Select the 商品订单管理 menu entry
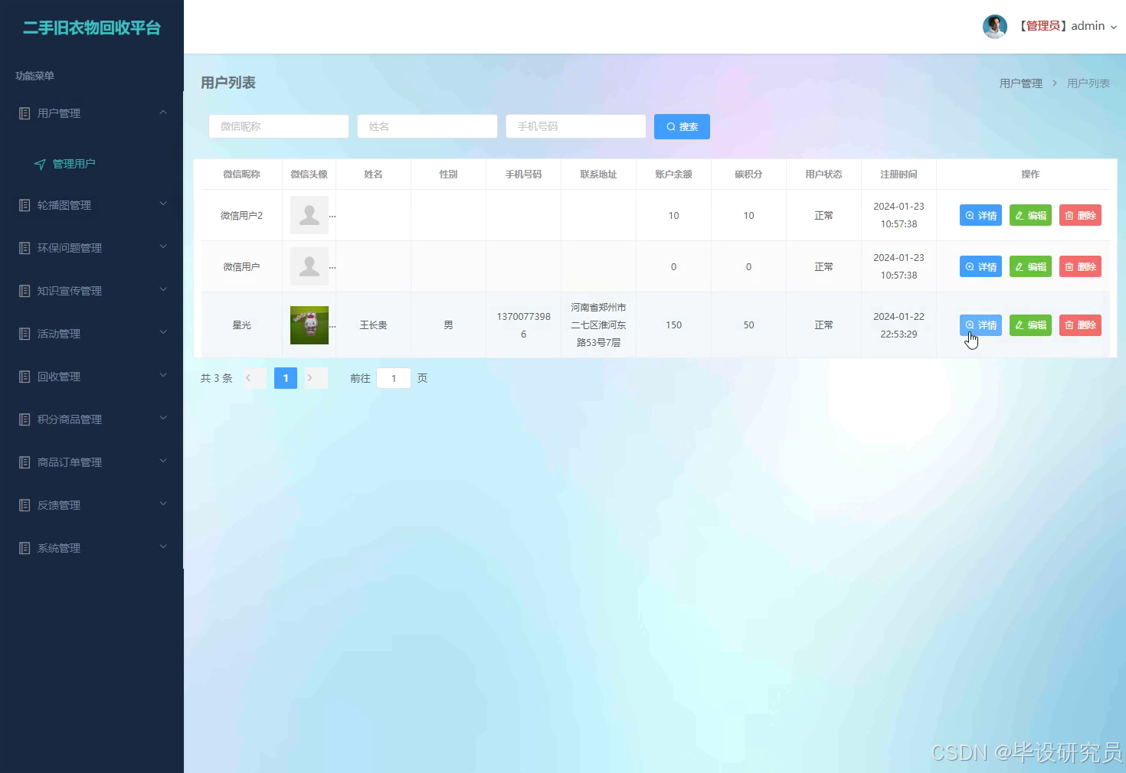1126x773 pixels. [x=92, y=462]
